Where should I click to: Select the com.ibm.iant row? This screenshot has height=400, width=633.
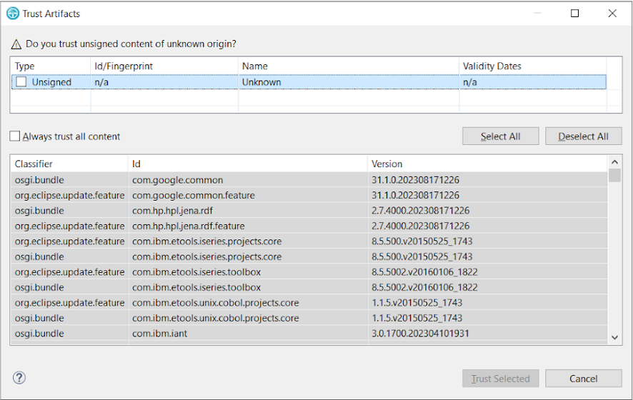[309, 334]
